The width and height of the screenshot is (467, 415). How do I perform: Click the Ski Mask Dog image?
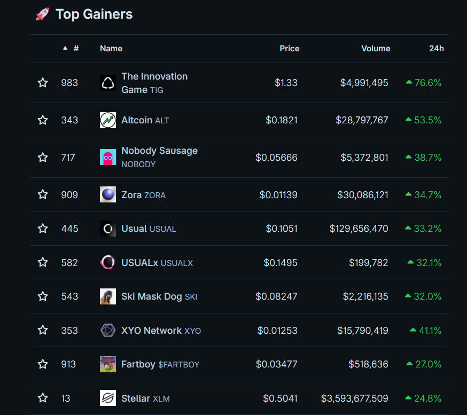[x=108, y=296]
